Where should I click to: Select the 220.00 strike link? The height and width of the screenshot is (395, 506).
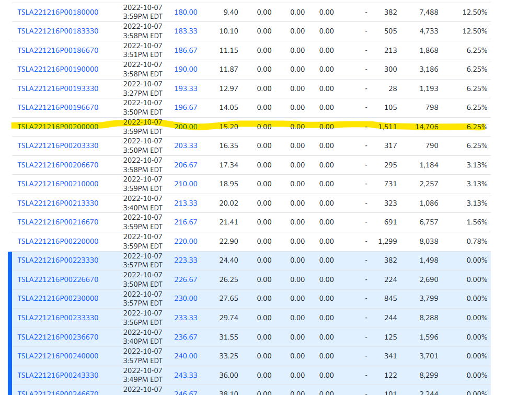pos(186,241)
